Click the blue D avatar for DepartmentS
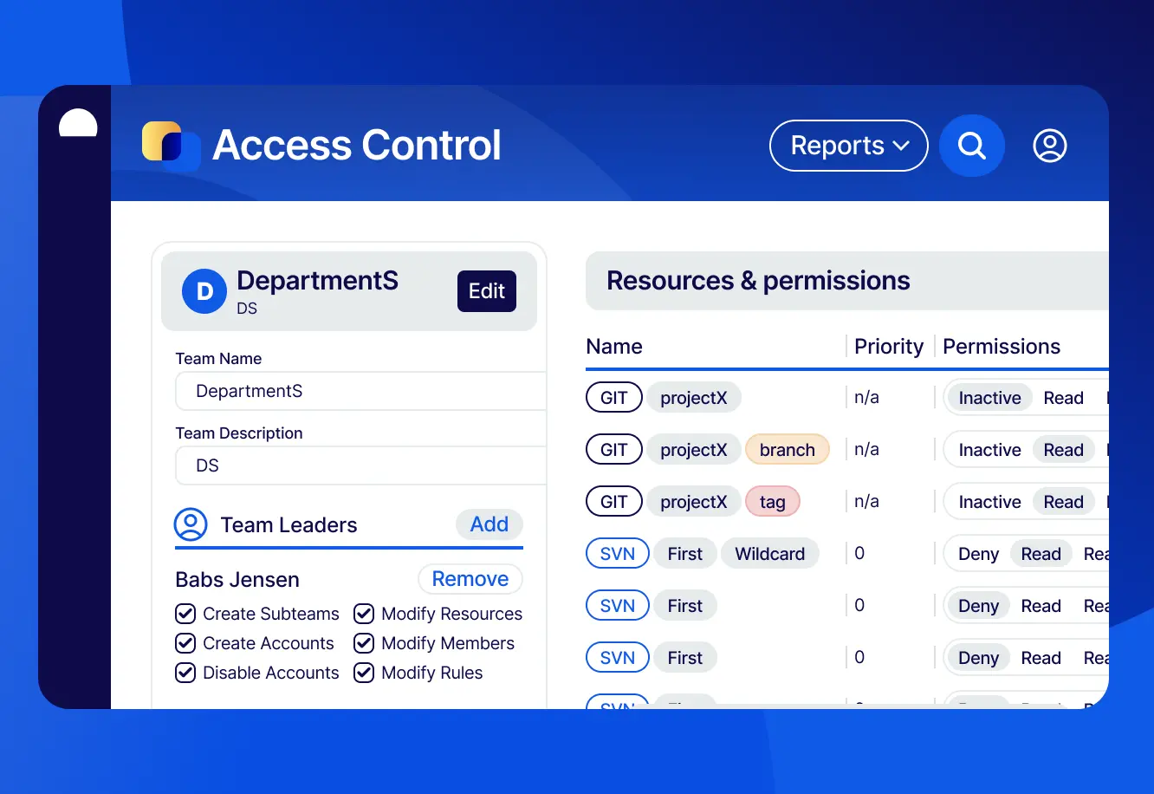The image size is (1154, 794). coord(204,291)
